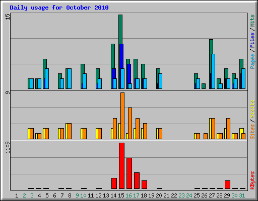Click the red KBytes bar for day 17
This screenshot has height=201, width=258.
pyautogui.click(x=137, y=180)
